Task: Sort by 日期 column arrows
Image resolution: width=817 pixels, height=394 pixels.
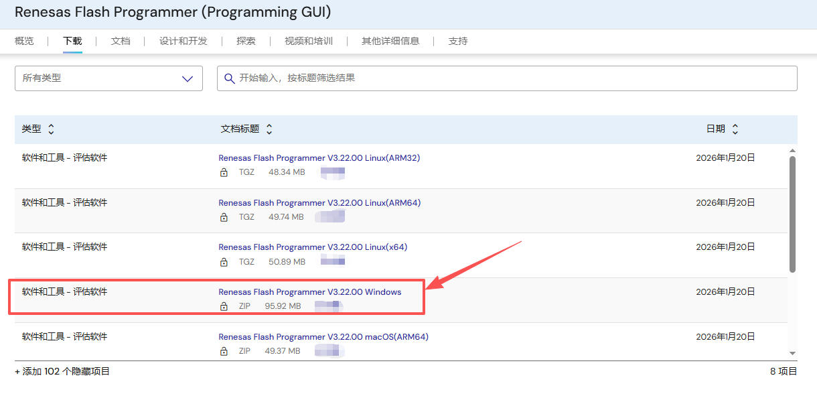Action: coord(735,129)
